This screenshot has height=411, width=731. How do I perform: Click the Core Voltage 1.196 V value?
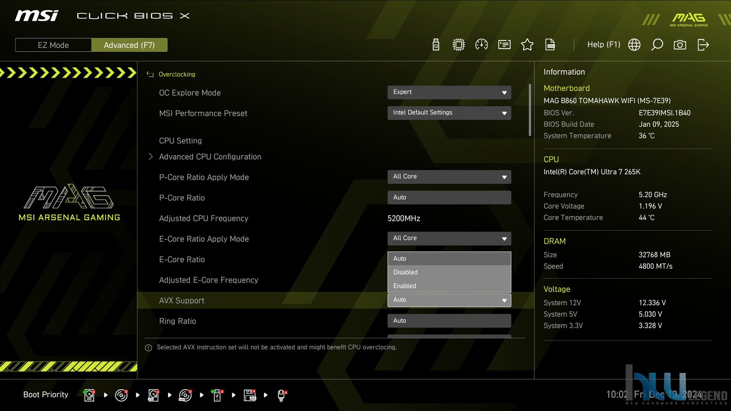pyautogui.click(x=650, y=206)
